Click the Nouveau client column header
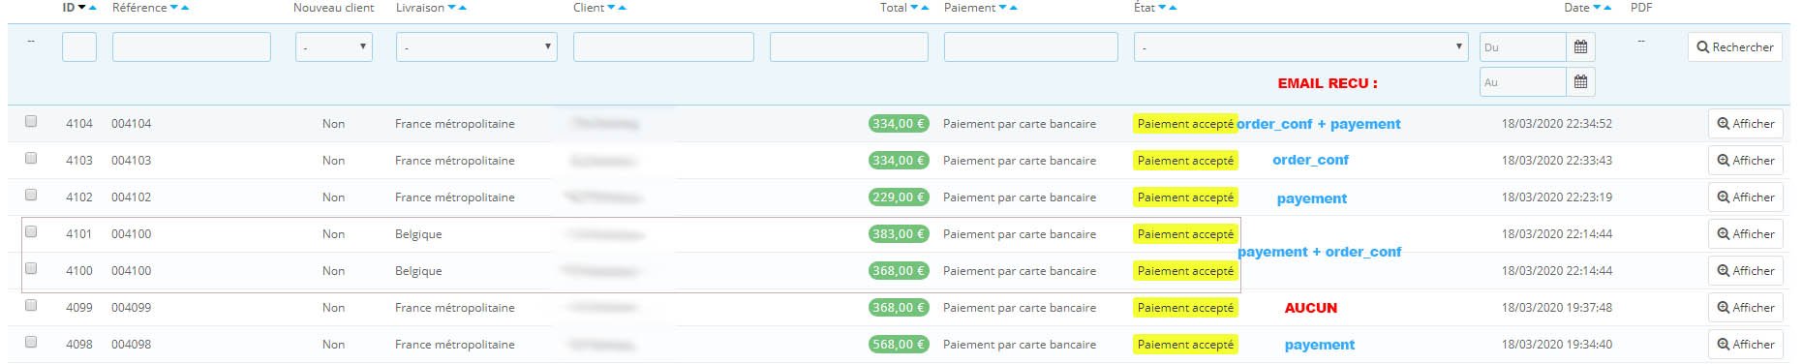The height and width of the screenshot is (364, 1803). 333,8
